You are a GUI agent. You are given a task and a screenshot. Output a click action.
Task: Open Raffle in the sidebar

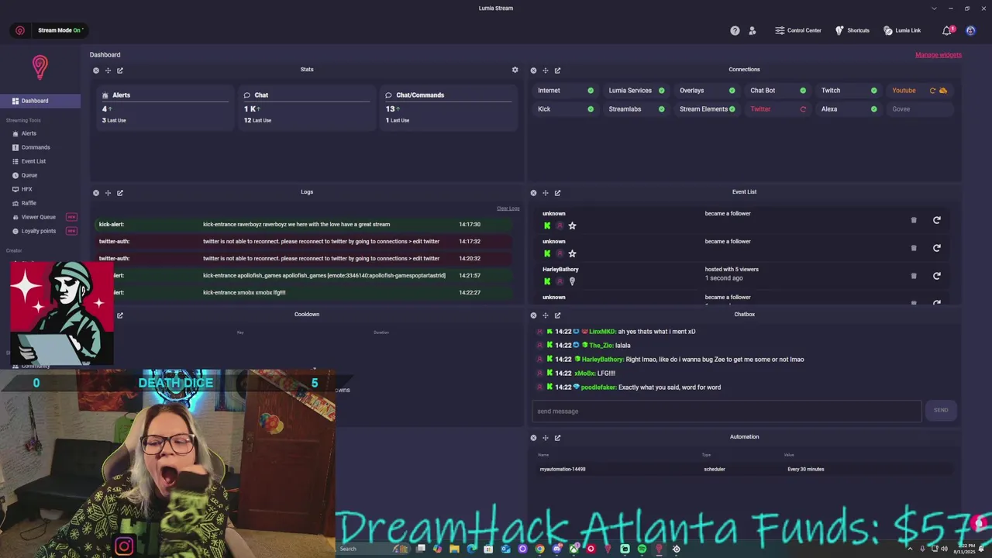tap(29, 203)
